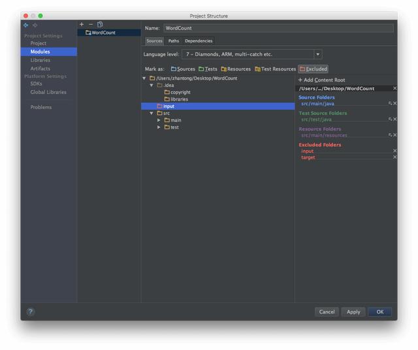Expand the test folder node
This screenshot has width=418, height=350.
(159, 127)
